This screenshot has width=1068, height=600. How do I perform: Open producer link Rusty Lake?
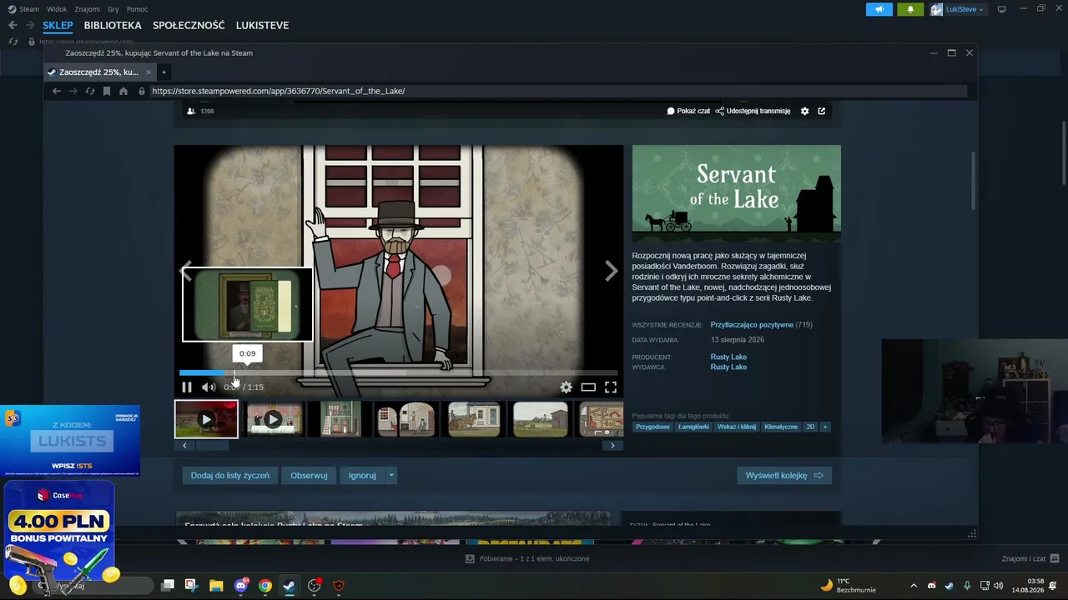click(x=728, y=357)
